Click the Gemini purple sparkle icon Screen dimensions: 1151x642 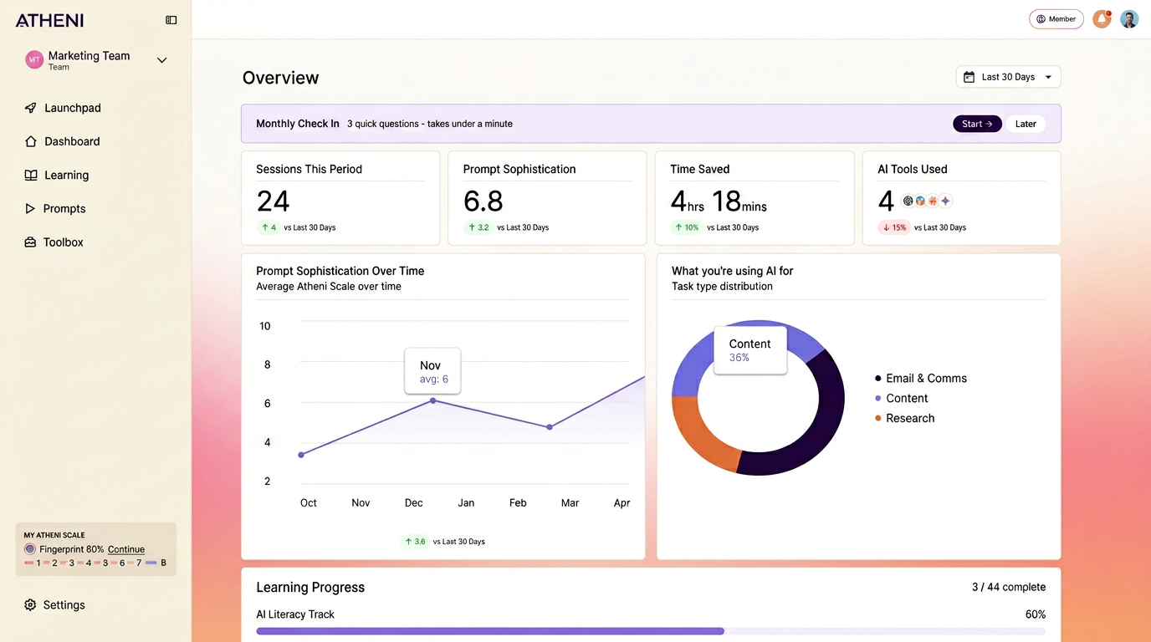click(x=945, y=201)
